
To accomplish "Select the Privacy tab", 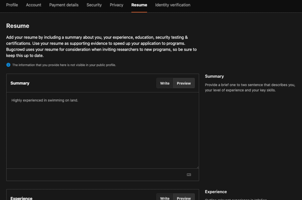I will [116, 5].
